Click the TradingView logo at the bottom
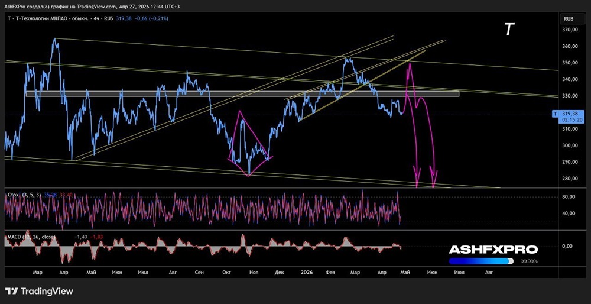 39,291
